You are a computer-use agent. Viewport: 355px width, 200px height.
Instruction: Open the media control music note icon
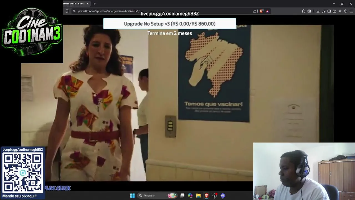pos(324,11)
